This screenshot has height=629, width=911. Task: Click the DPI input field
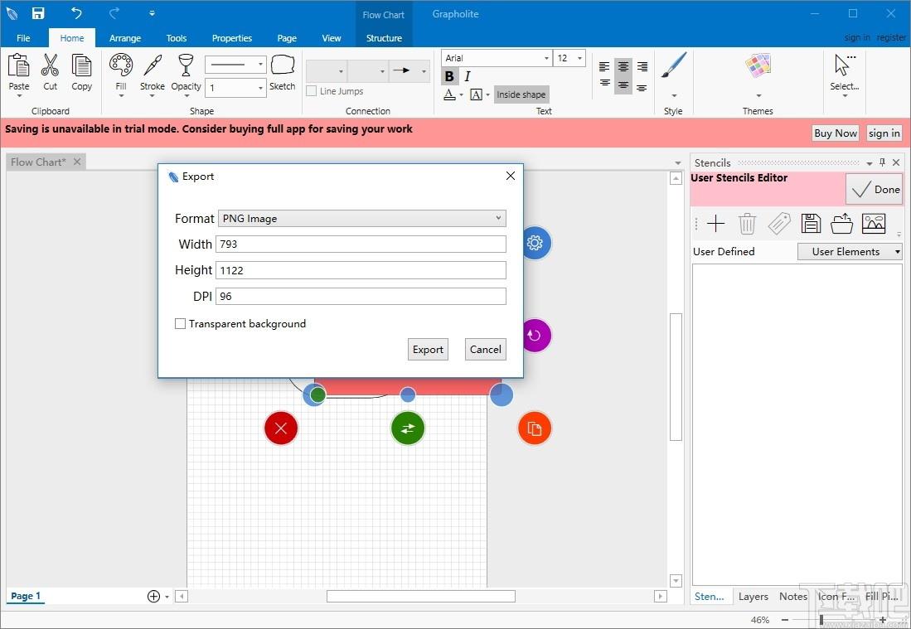point(361,296)
